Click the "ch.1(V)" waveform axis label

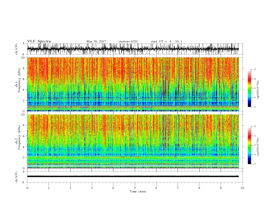(x=17, y=49)
